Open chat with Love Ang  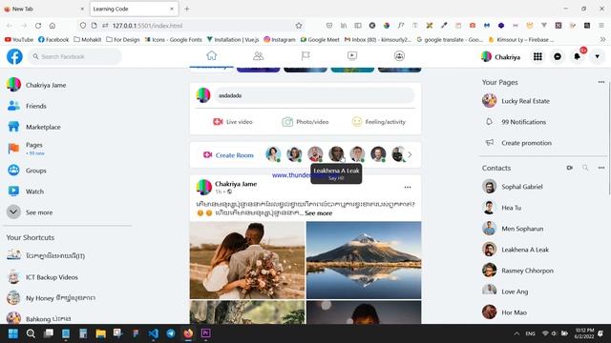tap(515, 292)
